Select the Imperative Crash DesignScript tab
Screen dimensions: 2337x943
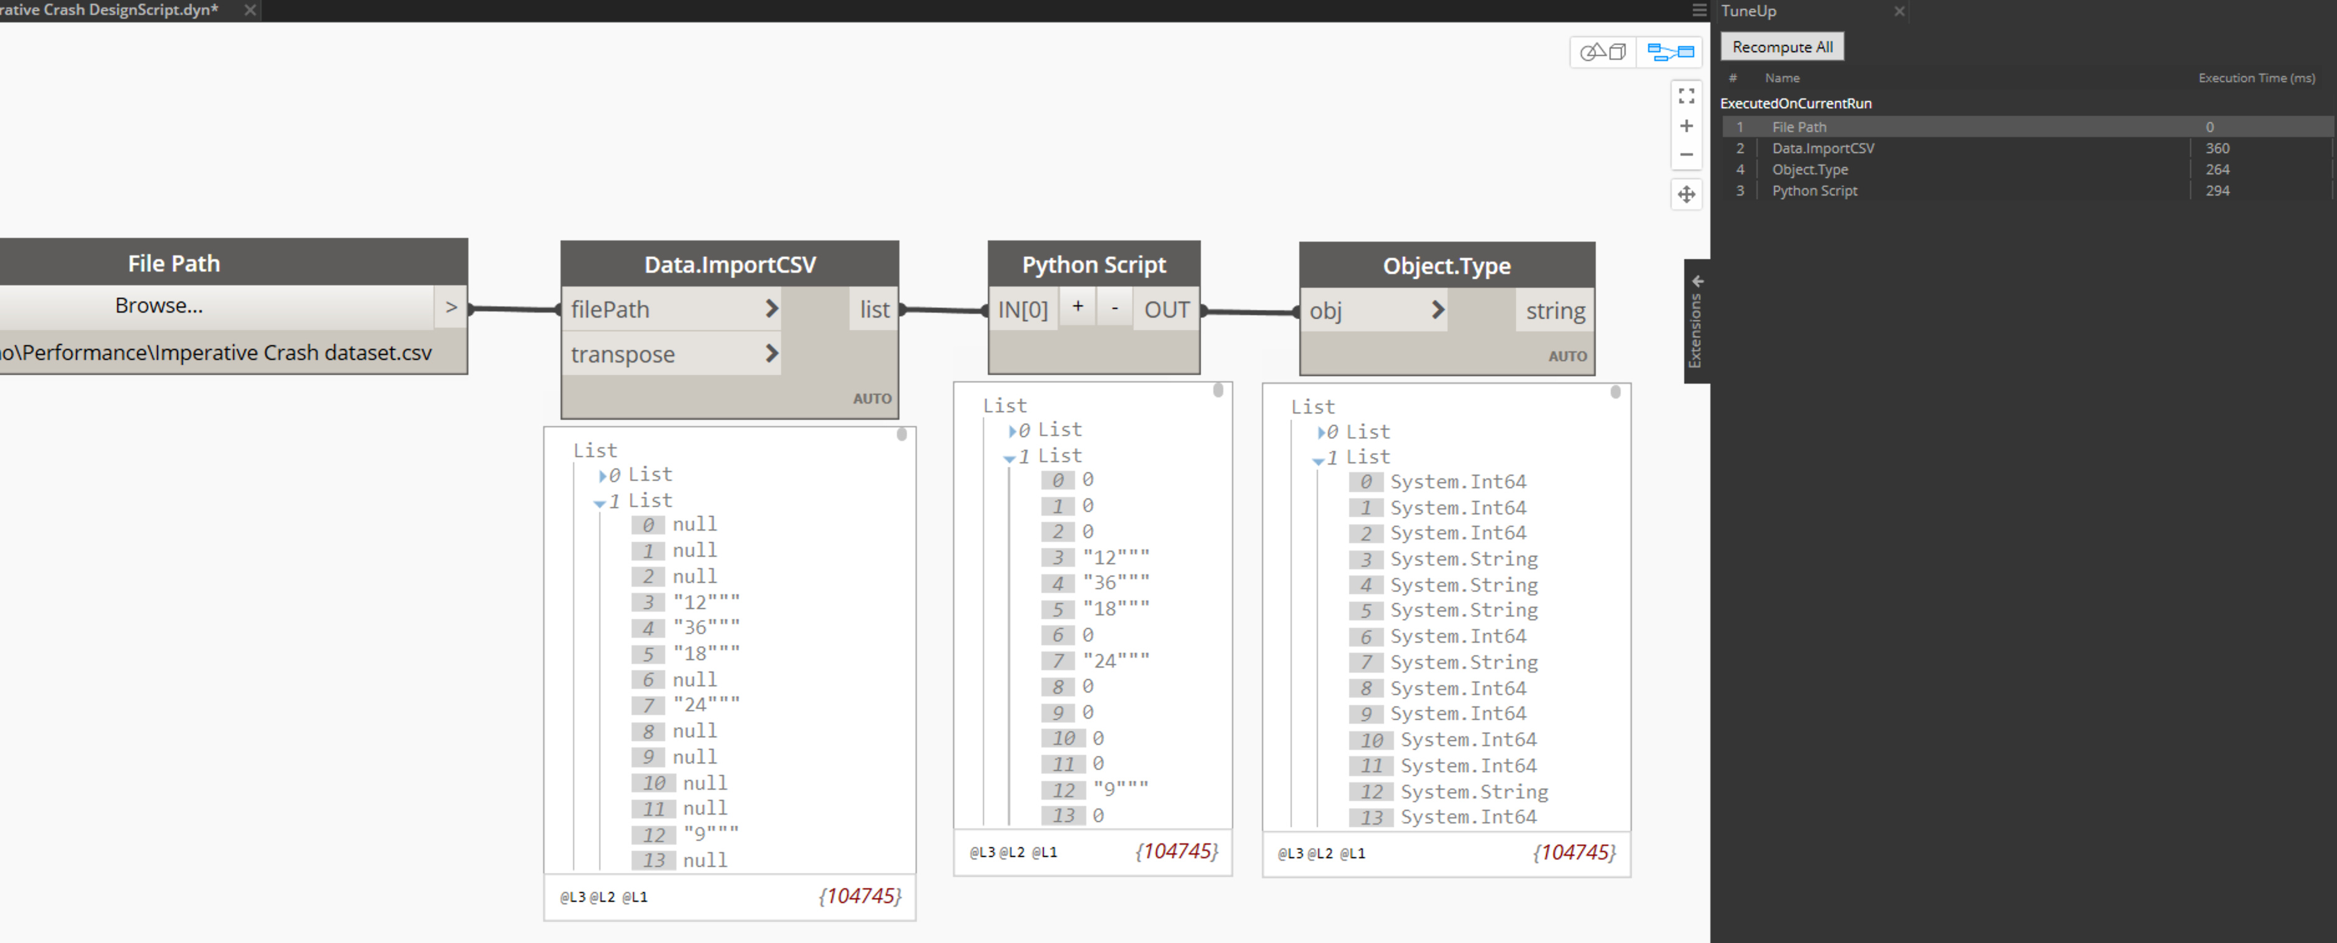click(x=109, y=10)
